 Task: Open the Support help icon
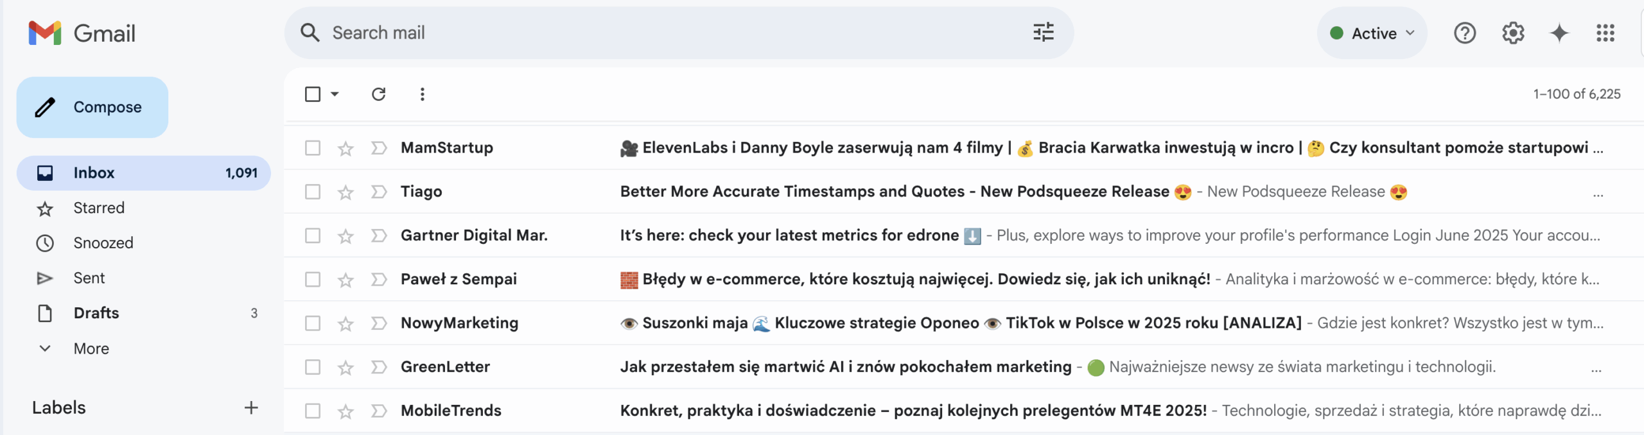1465,33
